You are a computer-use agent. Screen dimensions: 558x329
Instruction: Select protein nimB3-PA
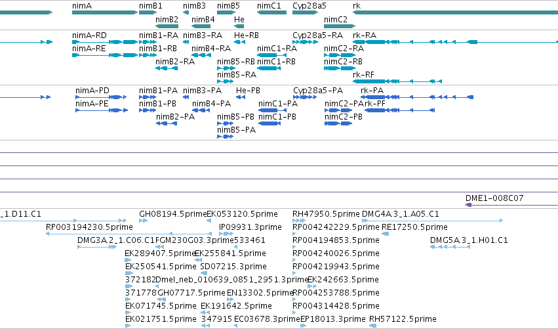coord(202,91)
